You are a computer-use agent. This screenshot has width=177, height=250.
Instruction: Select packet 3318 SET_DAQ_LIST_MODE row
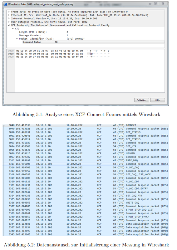pyautogui.click(x=86, y=174)
